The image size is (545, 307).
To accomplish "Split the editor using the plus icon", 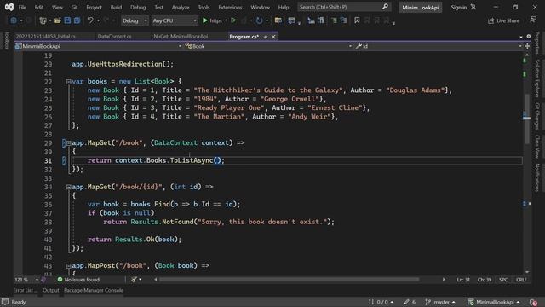I will pyautogui.click(x=527, y=46).
